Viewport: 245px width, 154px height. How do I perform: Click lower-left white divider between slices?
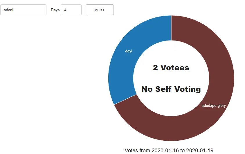tap(125, 100)
